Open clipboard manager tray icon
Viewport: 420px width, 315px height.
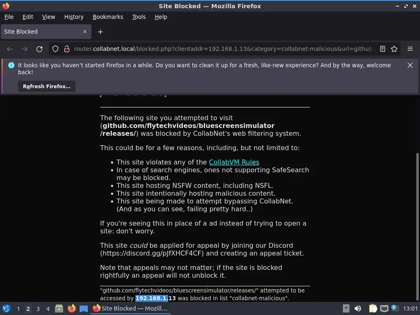[373, 308]
